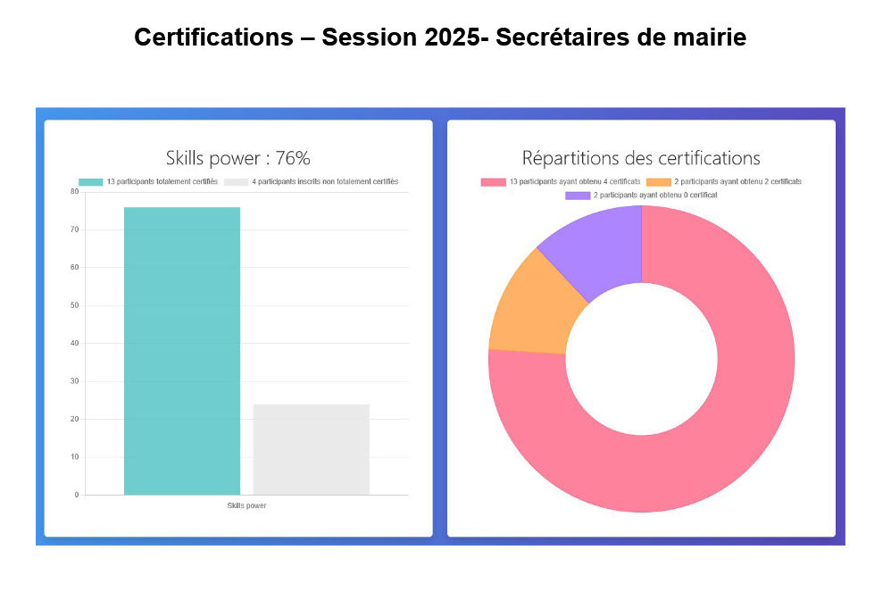
Task: Click the 'Certifications – Session 2025' page heading
Action: [x=440, y=38]
